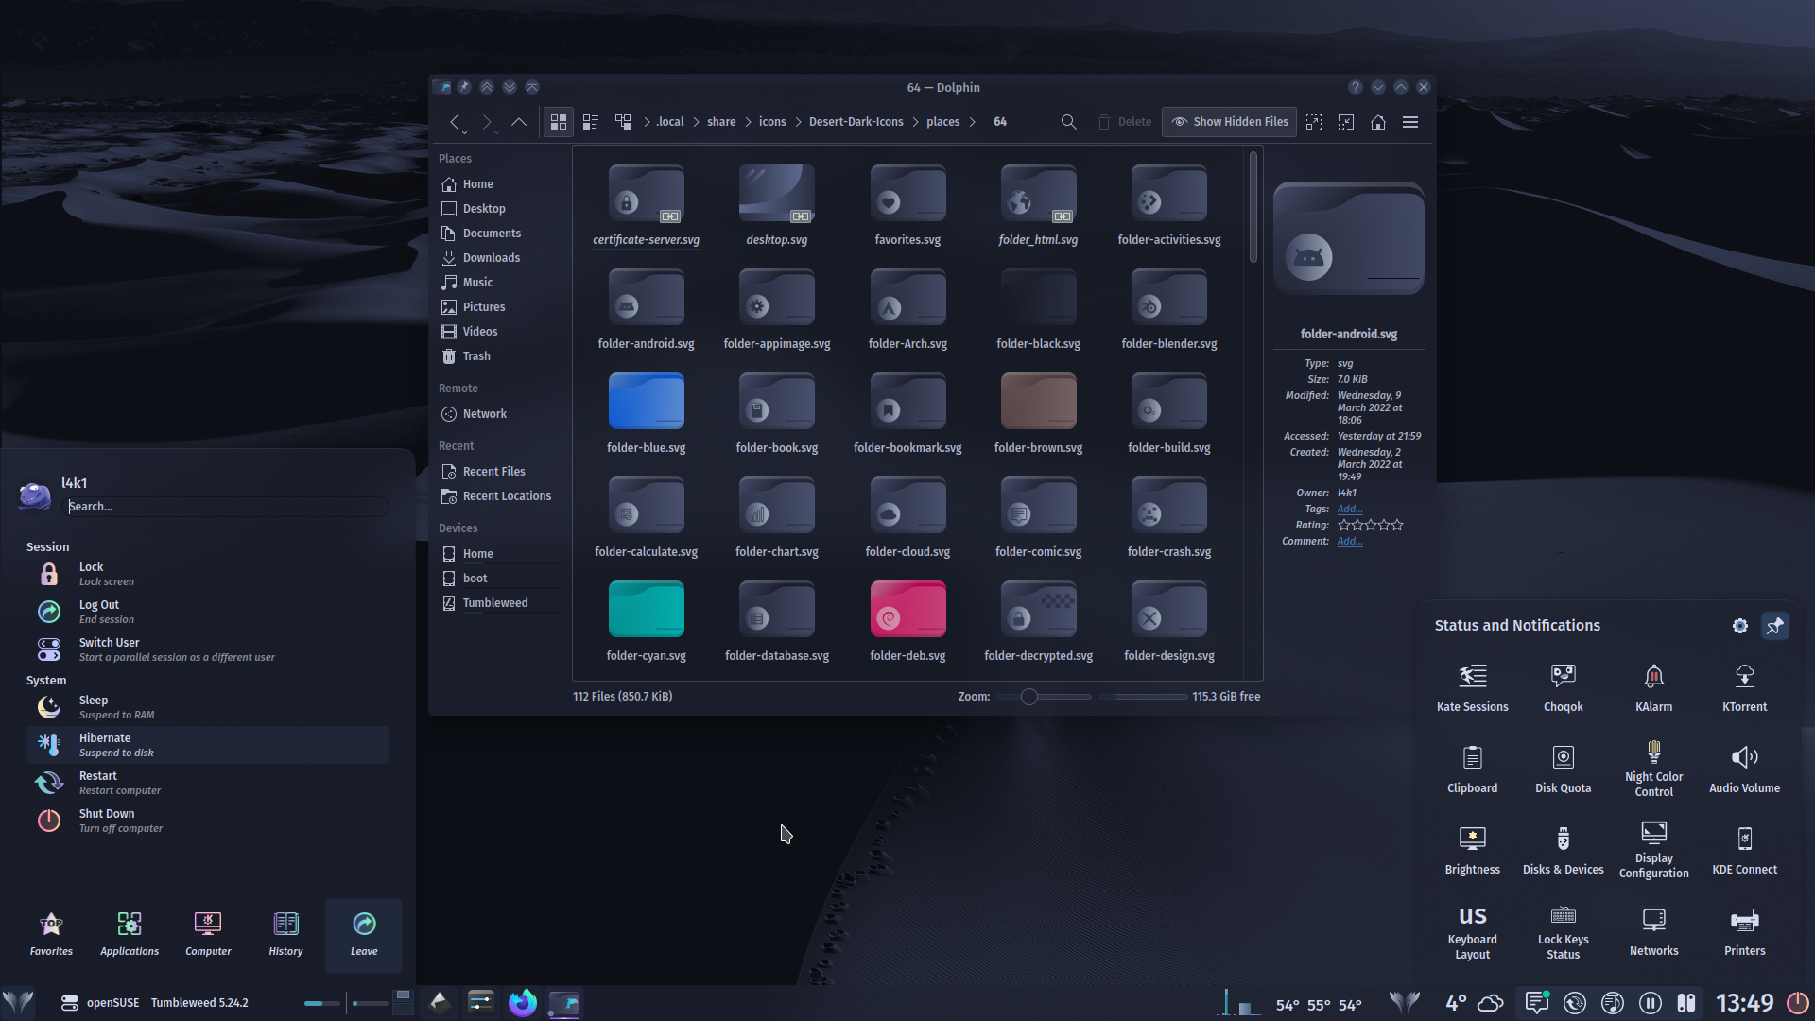Open Desert-Dark-Icons in breadcrumb path
The image size is (1815, 1021).
856,122
